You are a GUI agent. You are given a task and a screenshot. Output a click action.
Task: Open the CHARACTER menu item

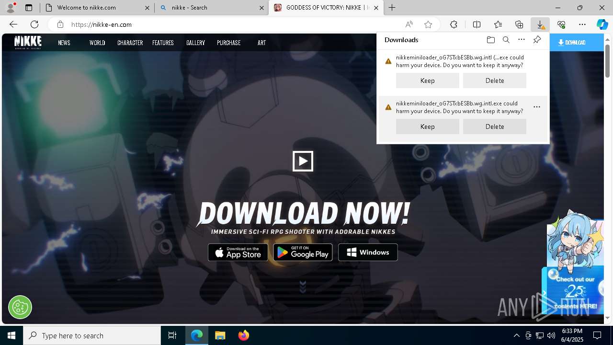click(130, 43)
